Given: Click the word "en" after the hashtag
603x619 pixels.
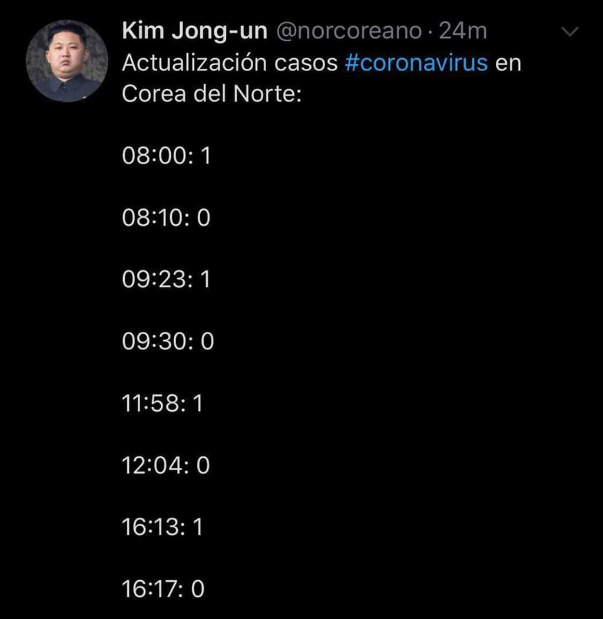Looking at the screenshot, I should (x=508, y=64).
